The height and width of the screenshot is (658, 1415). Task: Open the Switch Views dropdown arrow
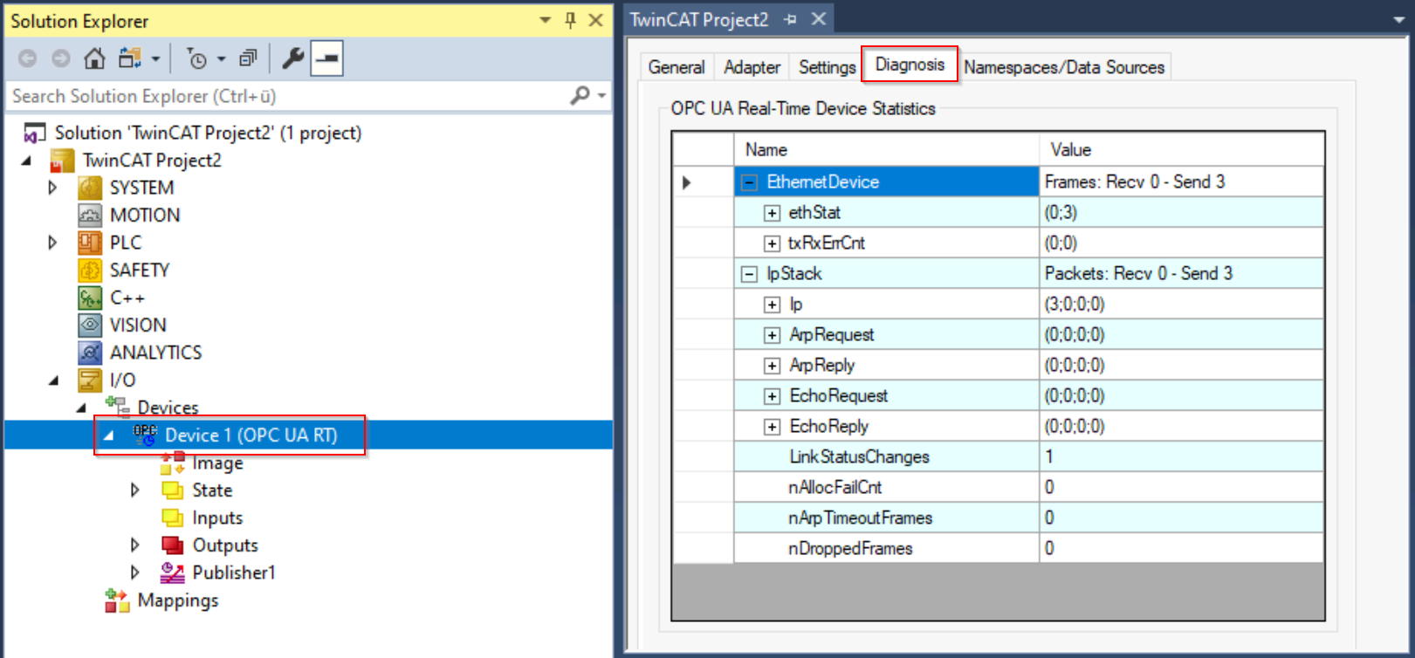coord(155,59)
